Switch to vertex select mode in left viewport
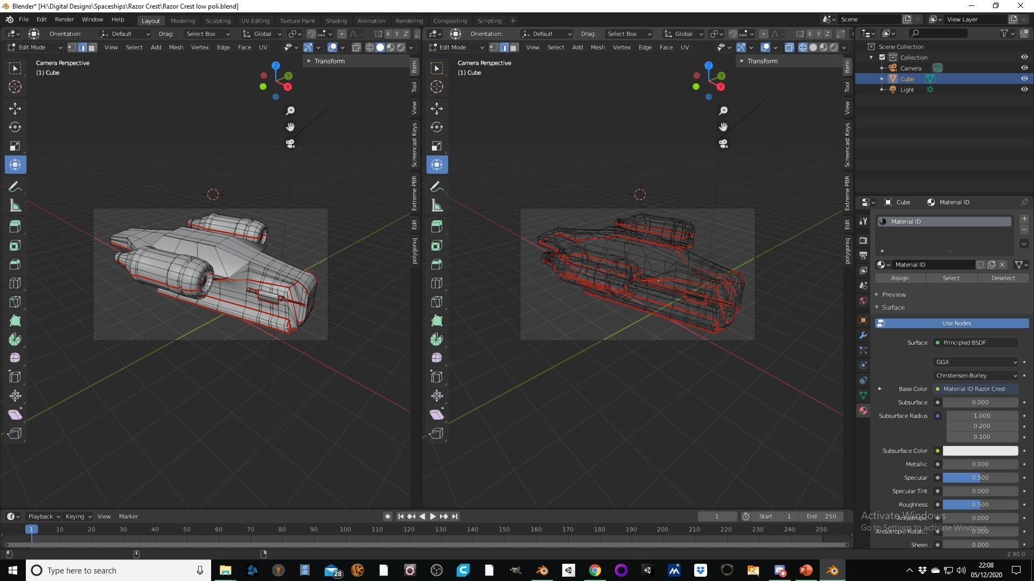Screen dimensions: 1034x581 [x=72, y=47]
